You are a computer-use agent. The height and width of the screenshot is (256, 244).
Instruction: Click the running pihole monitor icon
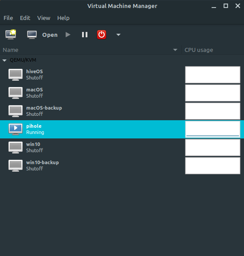tap(16, 129)
